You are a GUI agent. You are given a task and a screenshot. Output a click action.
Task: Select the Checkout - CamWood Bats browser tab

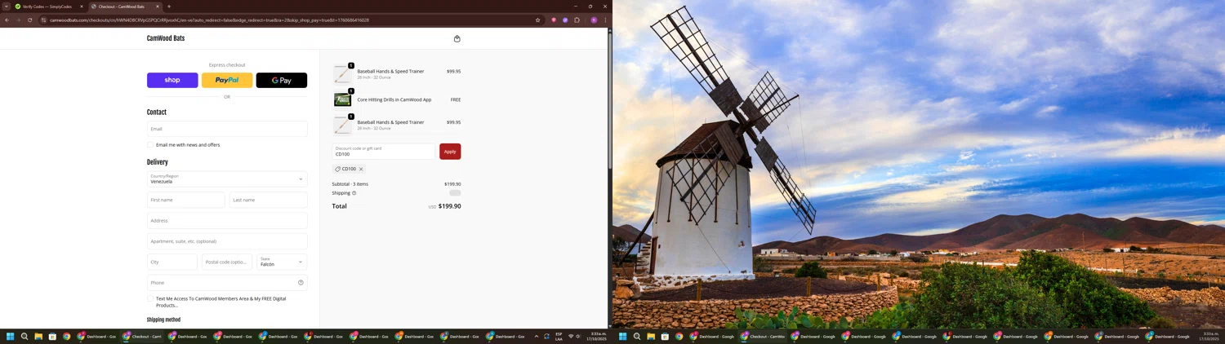[x=125, y=7]
